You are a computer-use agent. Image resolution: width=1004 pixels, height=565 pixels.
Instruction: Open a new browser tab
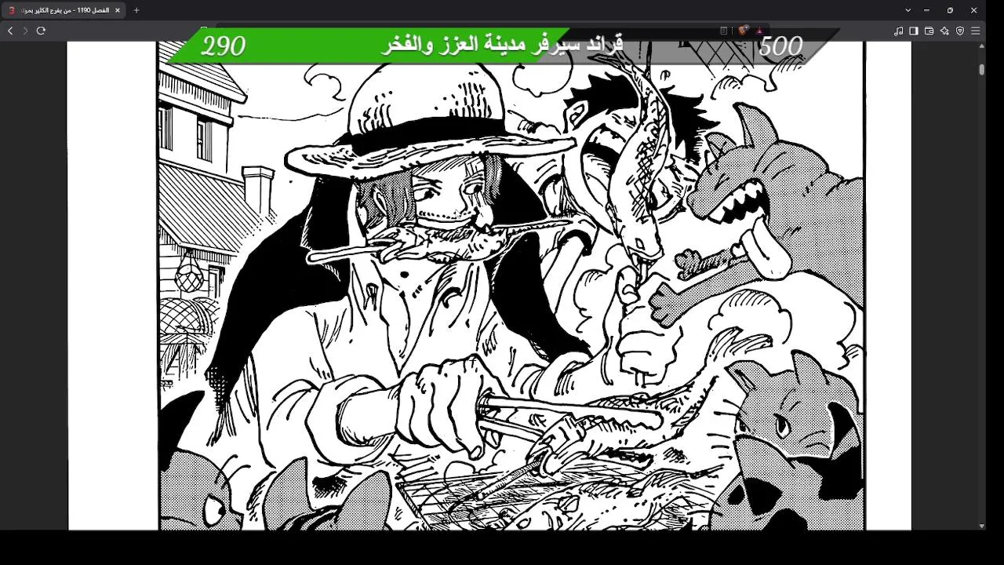pyautogui.click(x=136, y=10)
